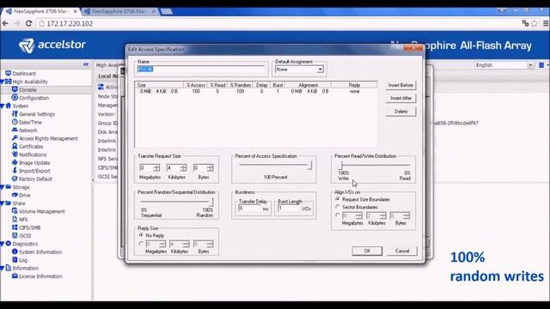
Task: Select custom alignment size radio button
Action: (338, 215)
